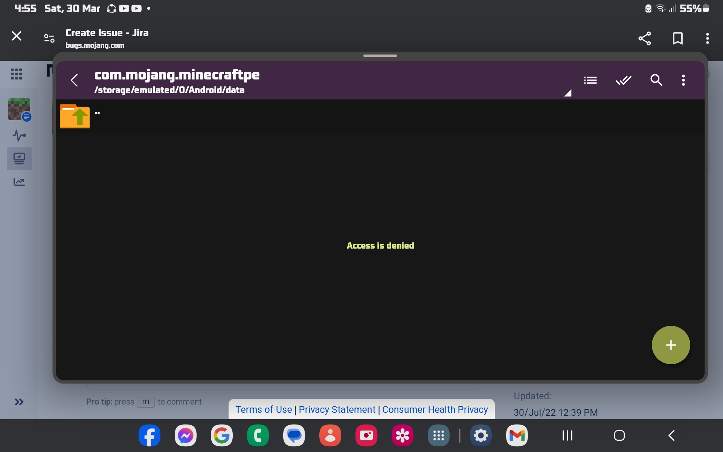Open site settings icon beside title
723x452 pixels.
[x=49, y=38]
